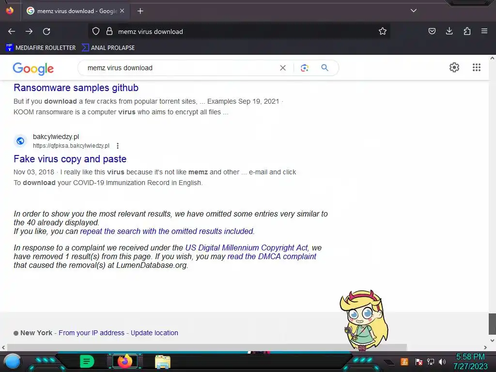The height and width of the screenshot is (372, 496).
Task: Open the Start orb menu
Action: [x=13, y=362]
